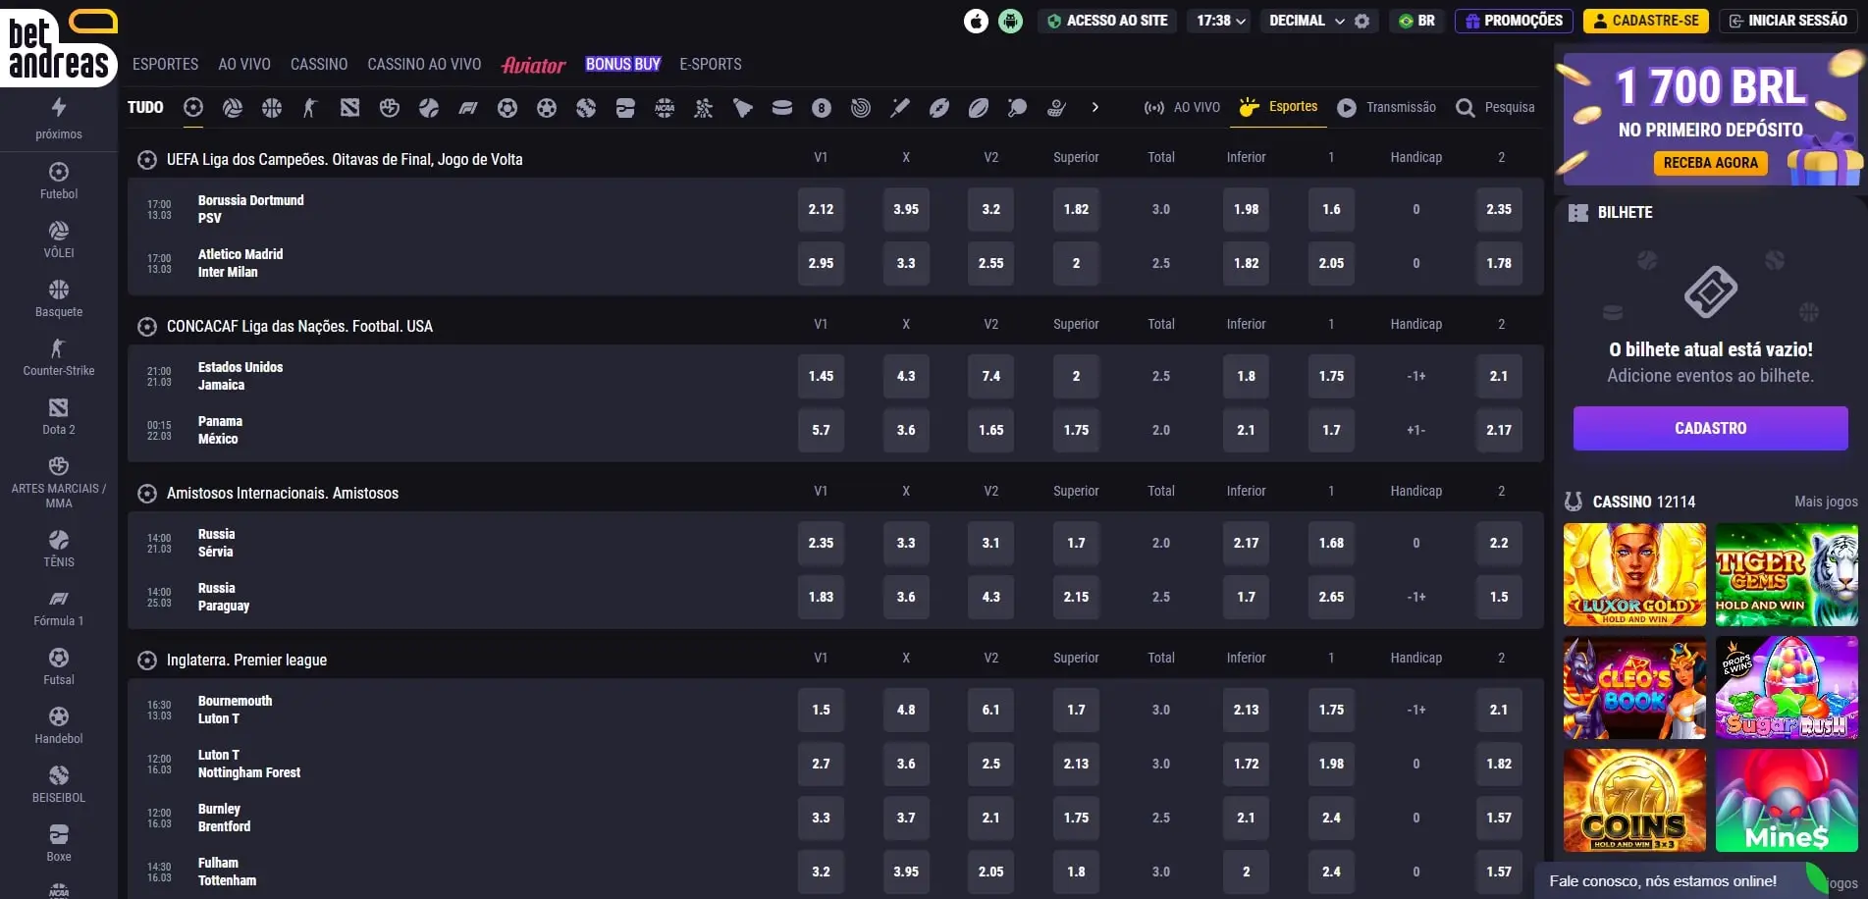Switch to the AO VIVO live filter
This screenshot has width=1868, height=899.
[1183, 108]
